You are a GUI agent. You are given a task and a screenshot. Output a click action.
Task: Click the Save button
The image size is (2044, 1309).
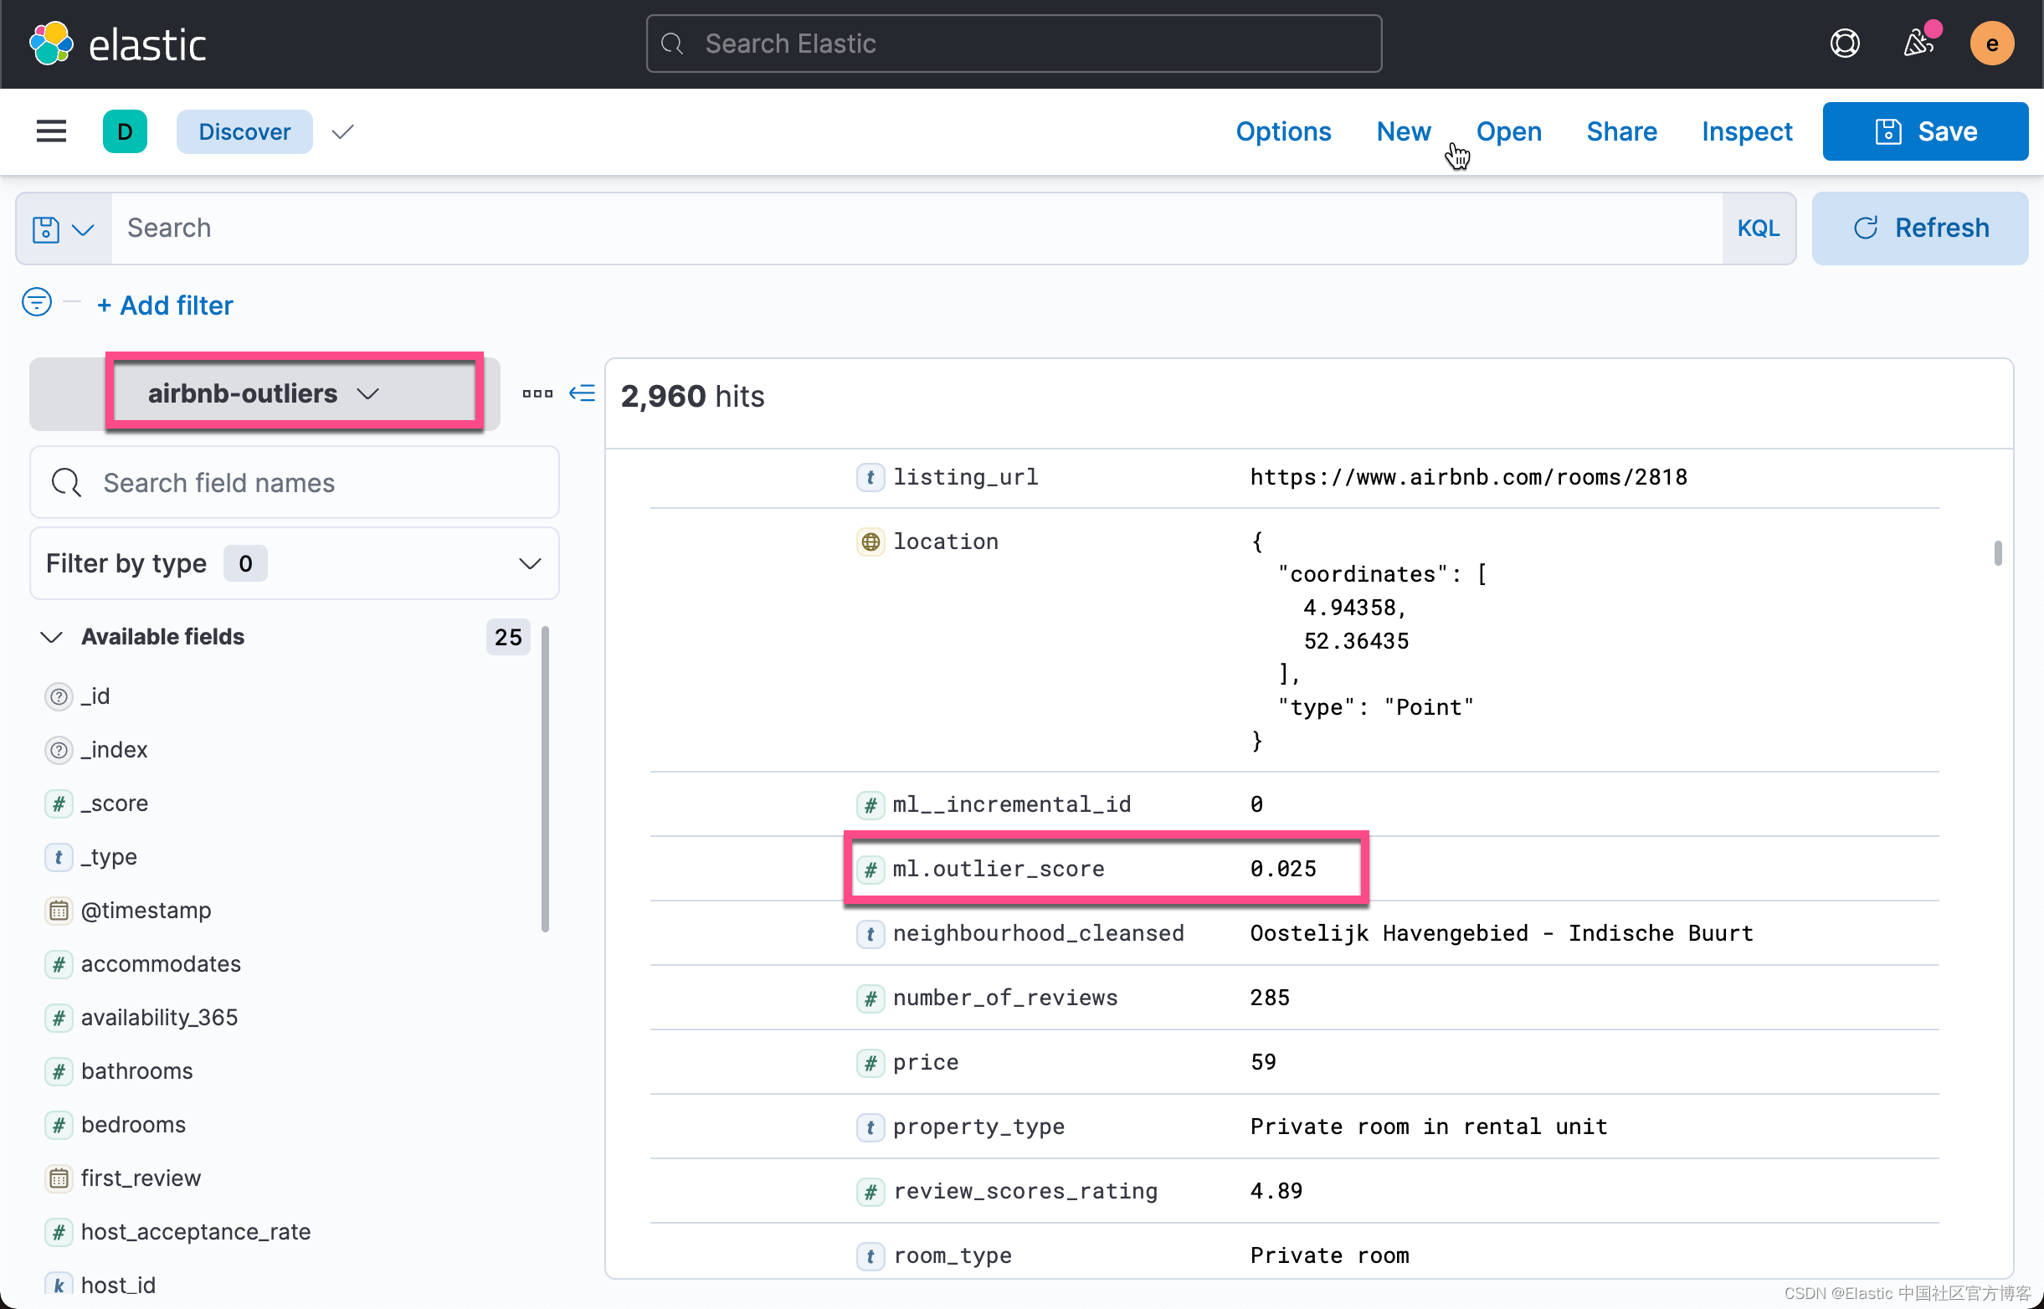click(x=1925, y=131)
